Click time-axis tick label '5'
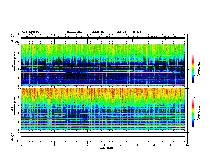The height and width of the screenshot is (163, 211). [104, 145]
